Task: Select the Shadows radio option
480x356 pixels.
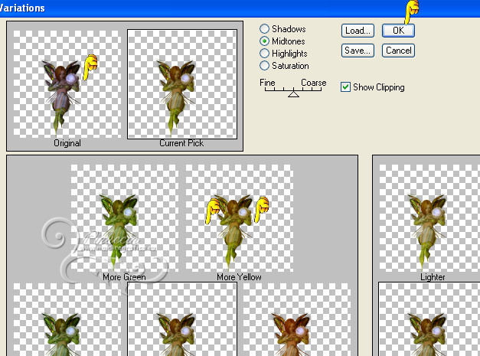Action: [264, 29]
